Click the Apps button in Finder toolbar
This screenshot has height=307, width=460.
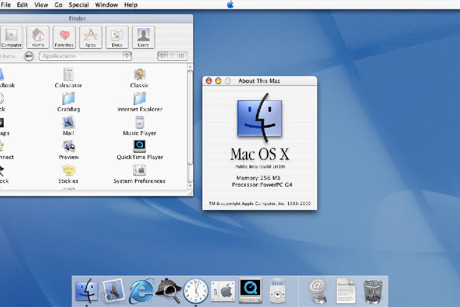point(90,37)
